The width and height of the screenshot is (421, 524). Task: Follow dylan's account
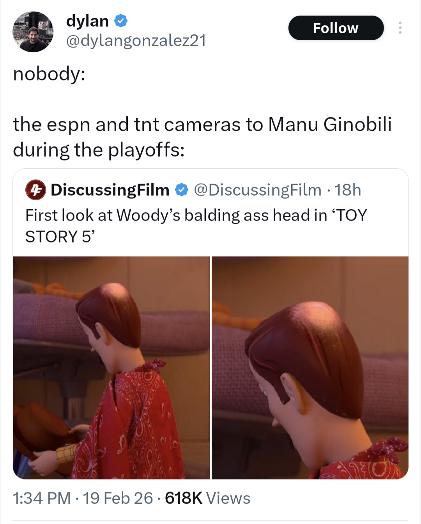click(336, 28)
